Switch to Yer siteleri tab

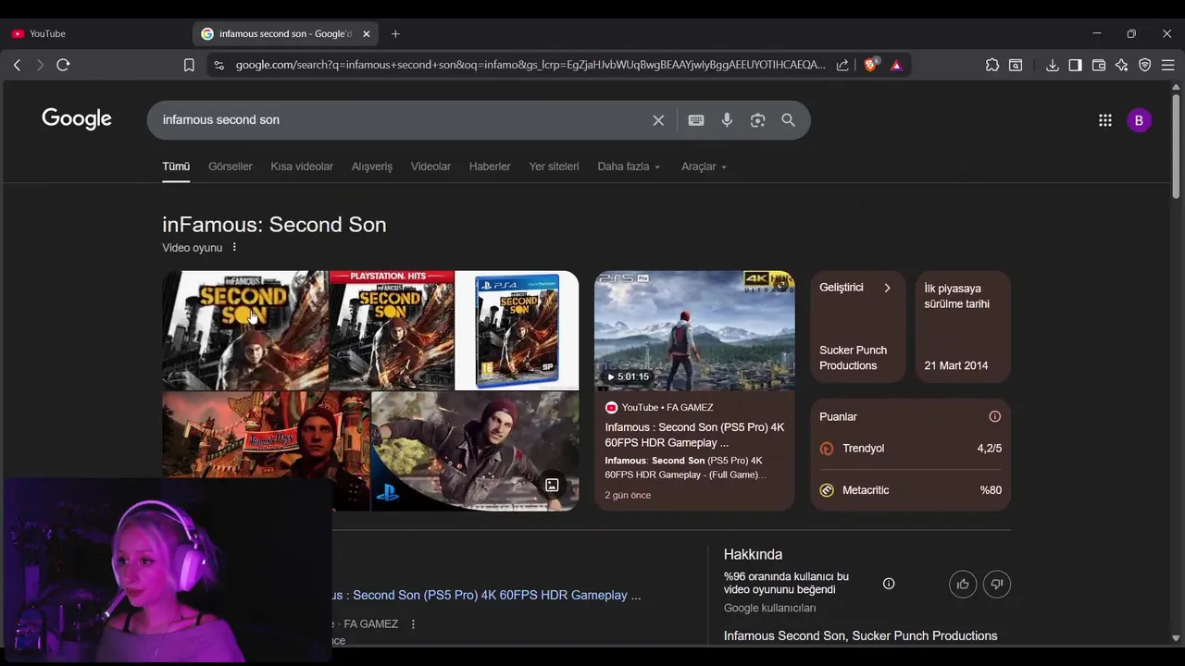point(554,166)
